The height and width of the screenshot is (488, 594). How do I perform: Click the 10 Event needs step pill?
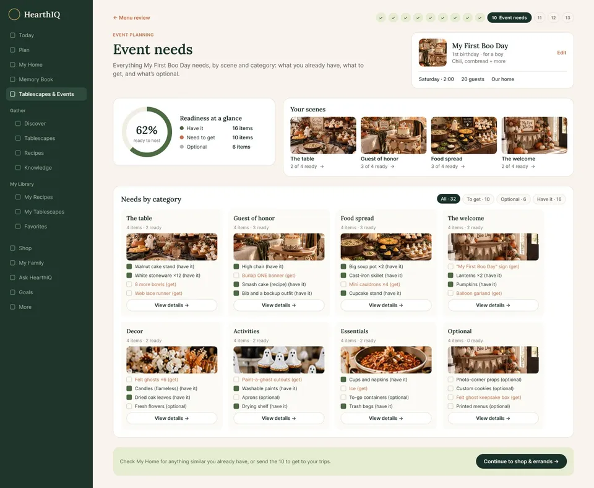[509, 18]
